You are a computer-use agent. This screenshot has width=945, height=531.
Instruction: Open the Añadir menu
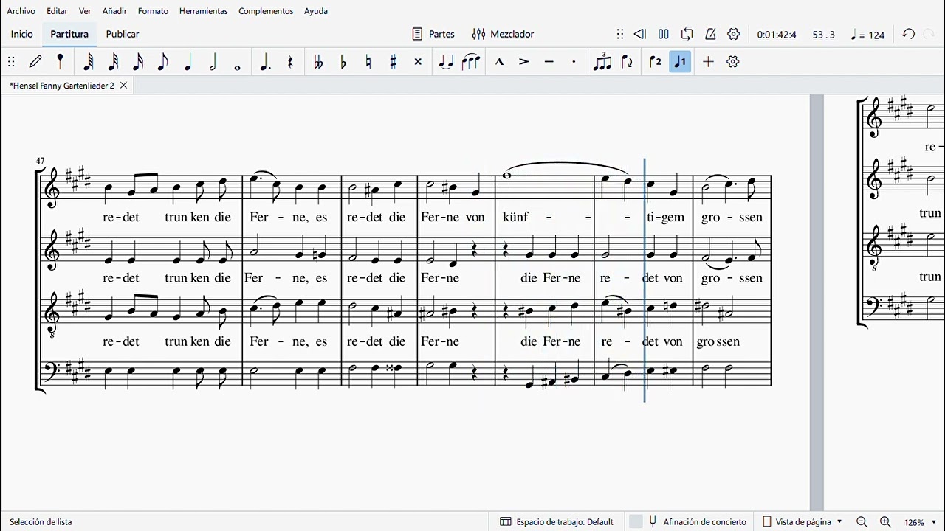point(114,11)
